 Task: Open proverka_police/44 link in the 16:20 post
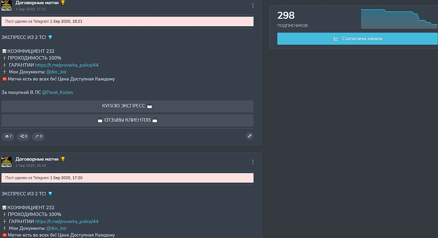pos(67,221)
